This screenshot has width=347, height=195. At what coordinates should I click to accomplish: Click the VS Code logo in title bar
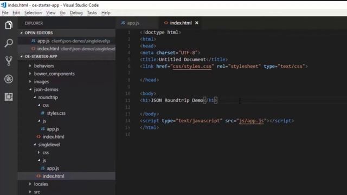point(3,5)
